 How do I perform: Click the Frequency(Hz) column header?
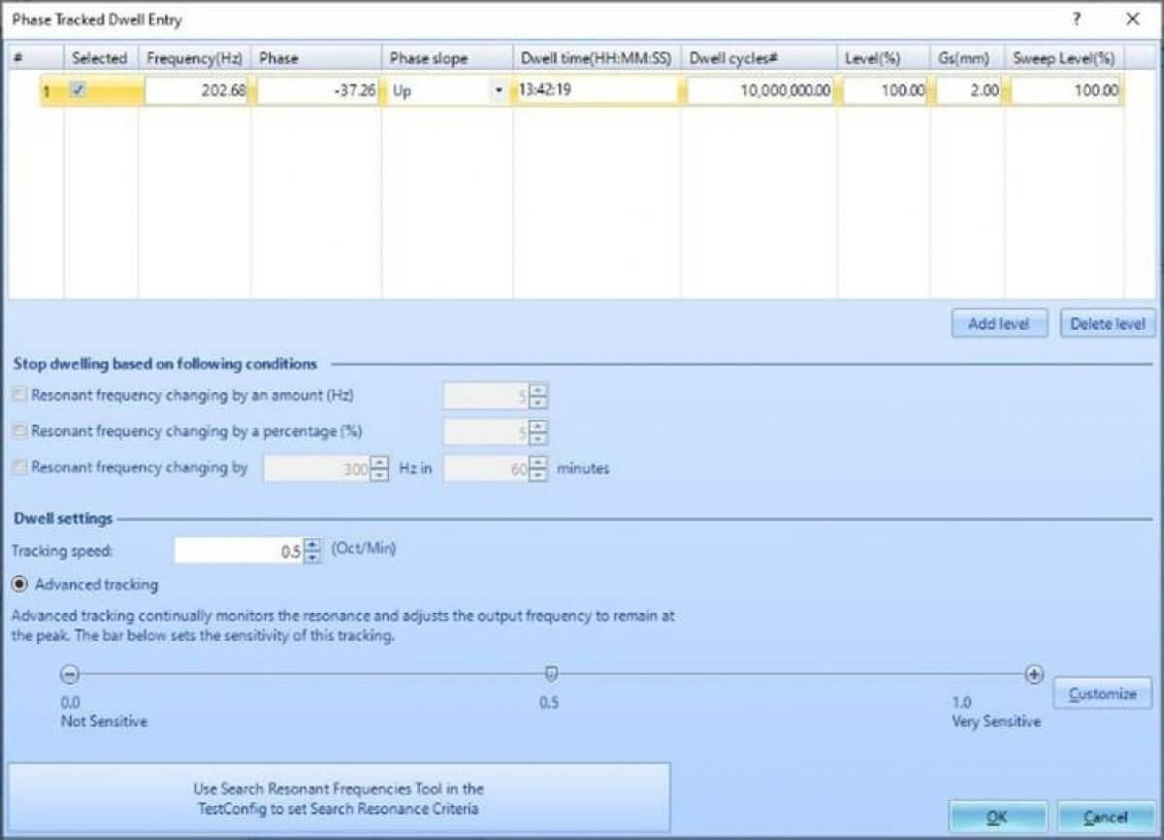(x=194, y=58)
